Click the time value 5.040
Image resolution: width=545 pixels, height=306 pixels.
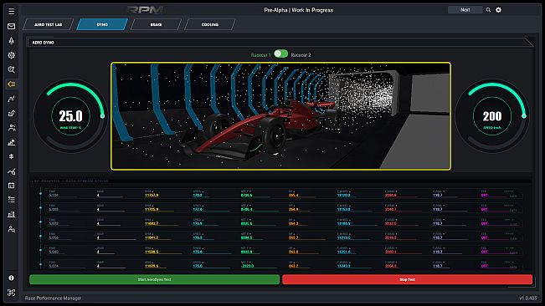click(54, 252)
